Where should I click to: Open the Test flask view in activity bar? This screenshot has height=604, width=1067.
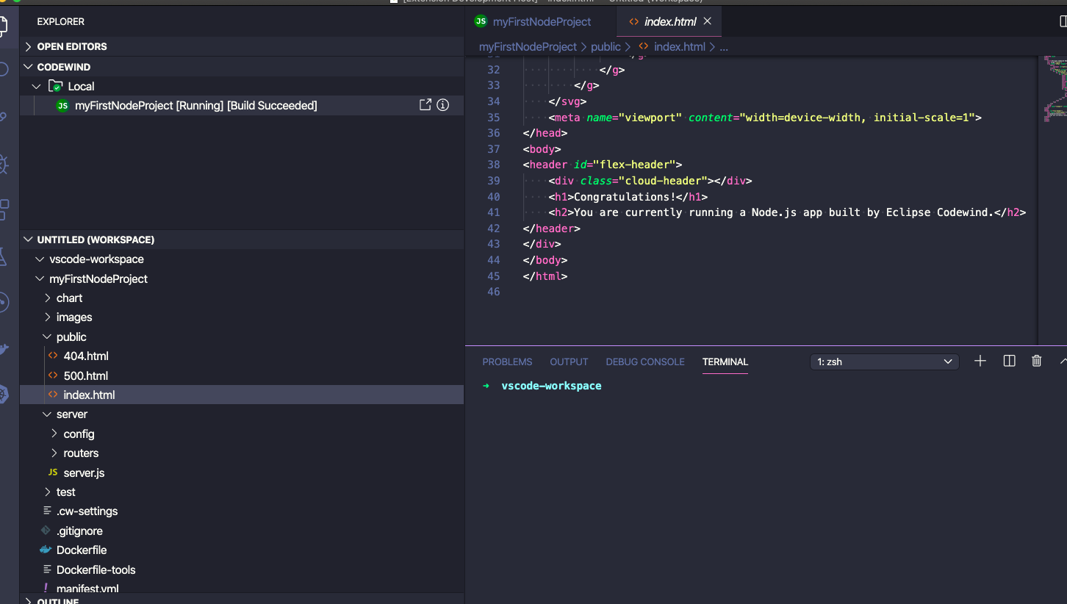(x=3, y=256)
